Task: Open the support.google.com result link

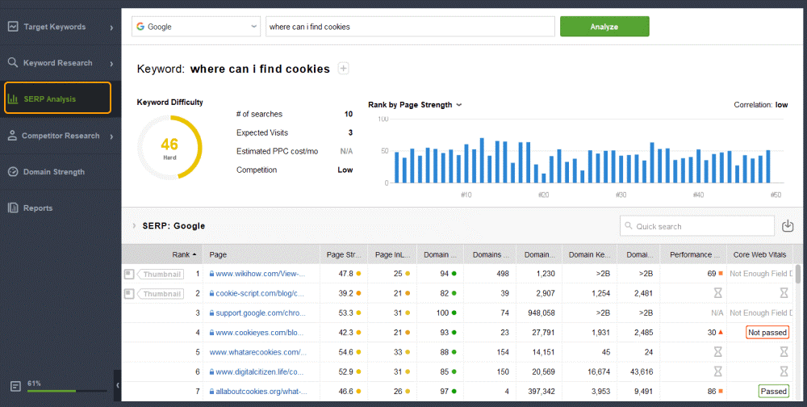Action: click(x=261, y=313)
